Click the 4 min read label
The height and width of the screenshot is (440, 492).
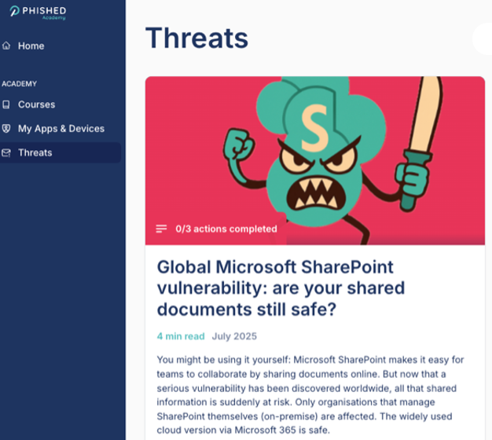180,336
